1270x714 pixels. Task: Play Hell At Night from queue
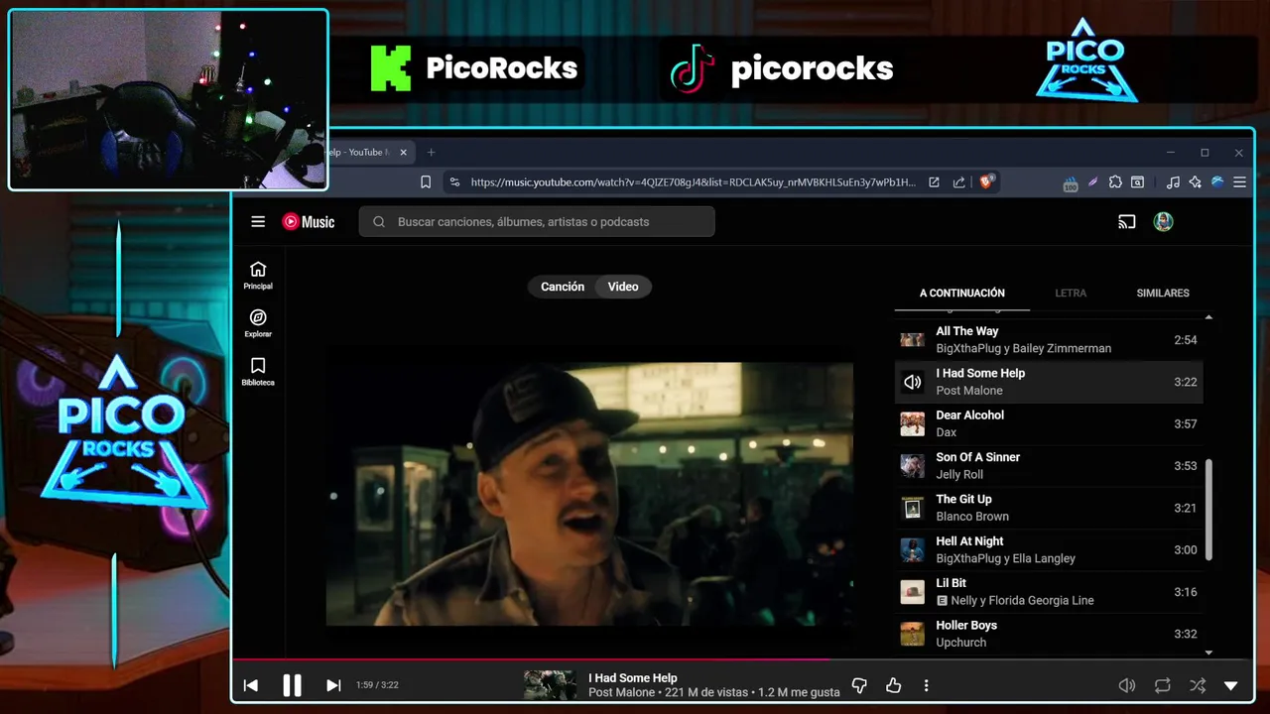1049,549
